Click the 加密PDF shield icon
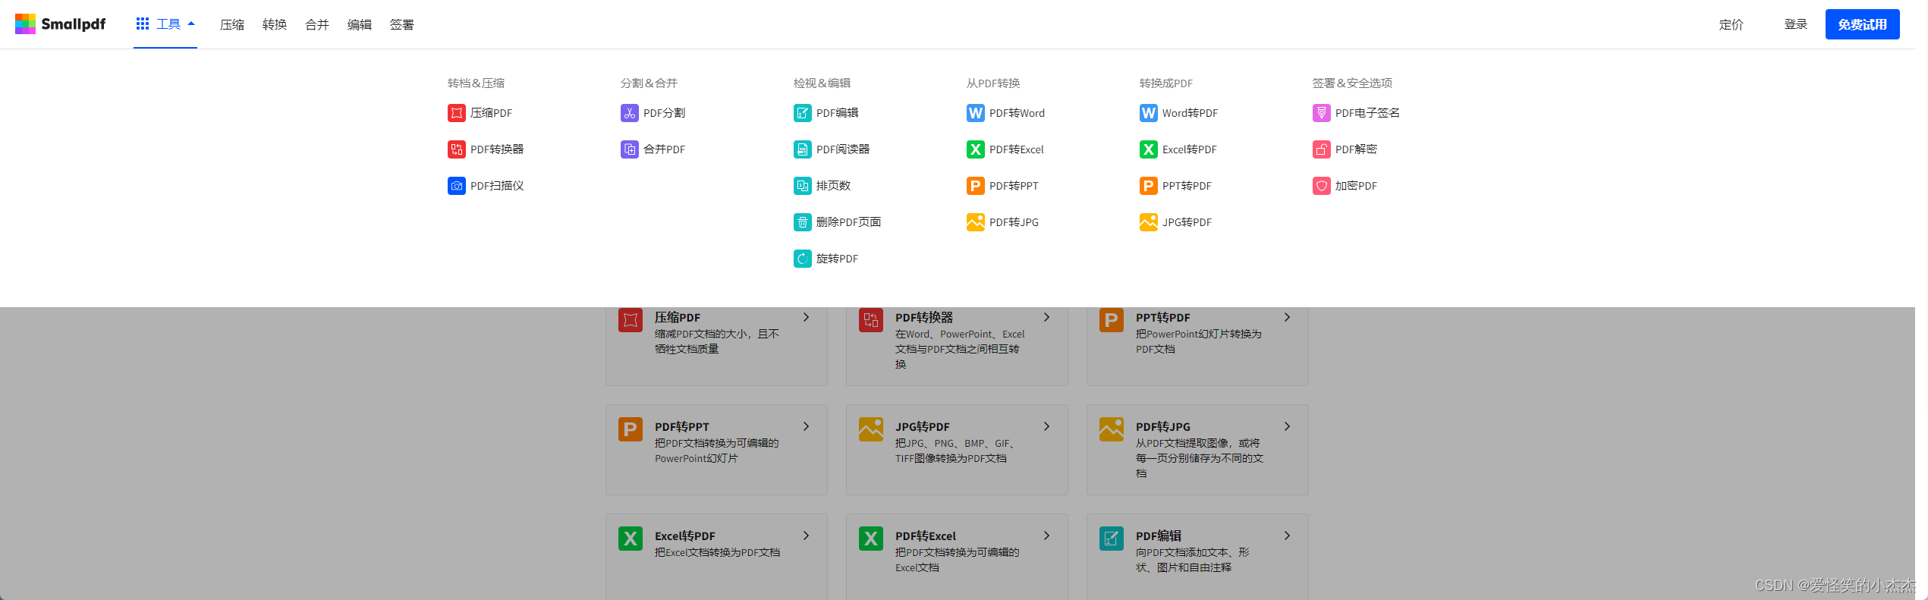Image resolution: width=1928 pixels, height=600 pixels. (x=1322, y=186)
